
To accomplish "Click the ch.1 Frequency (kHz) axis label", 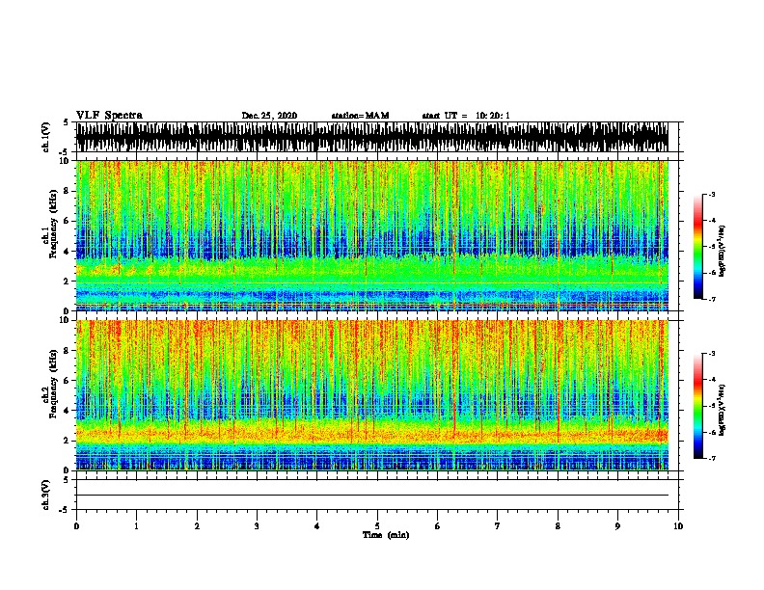I will 53,224.
